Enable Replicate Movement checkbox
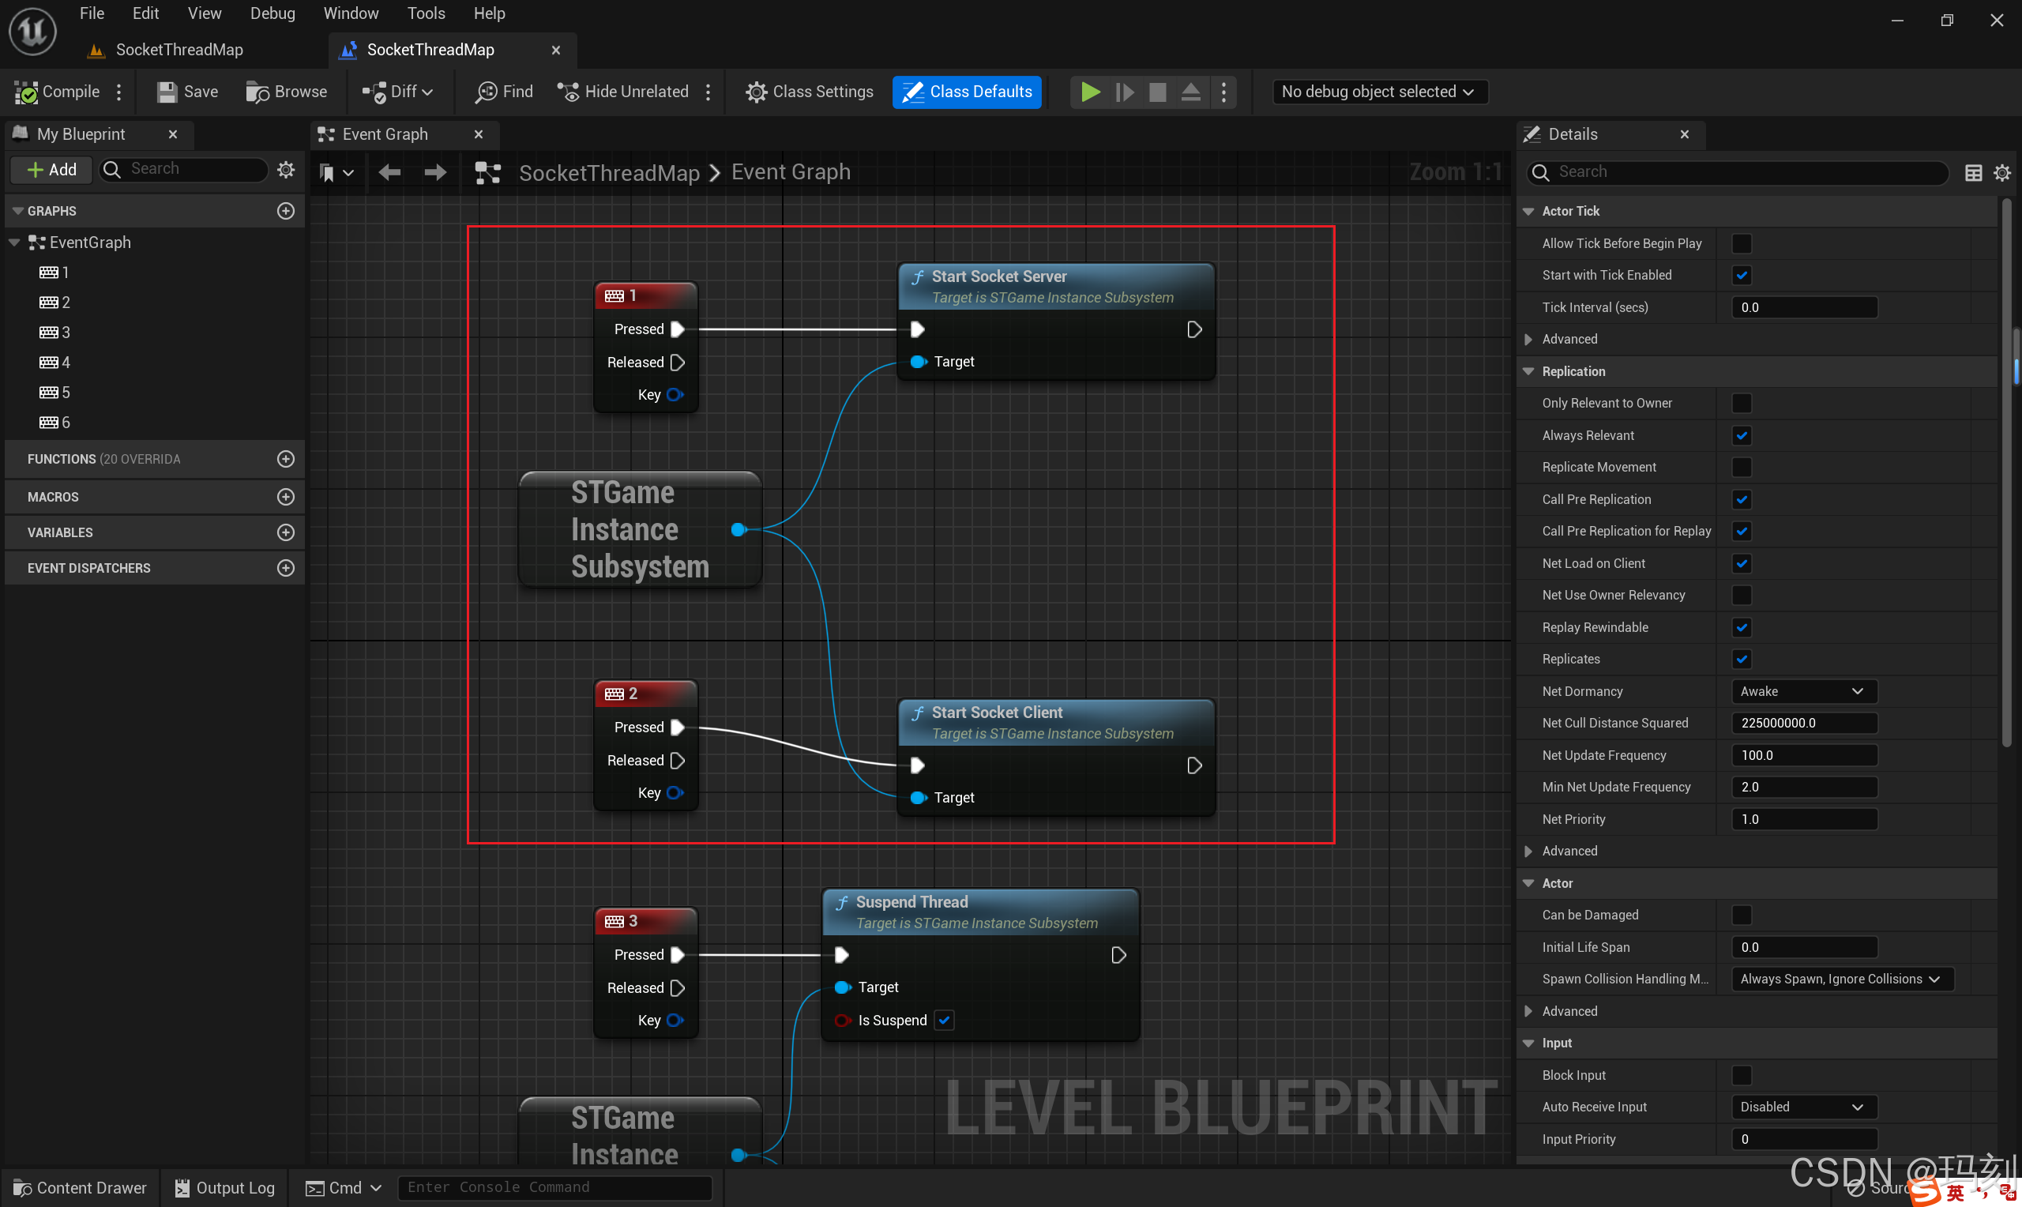Image resolution: width=2022 pixels, height=1207 pixels. point(1741,467)
